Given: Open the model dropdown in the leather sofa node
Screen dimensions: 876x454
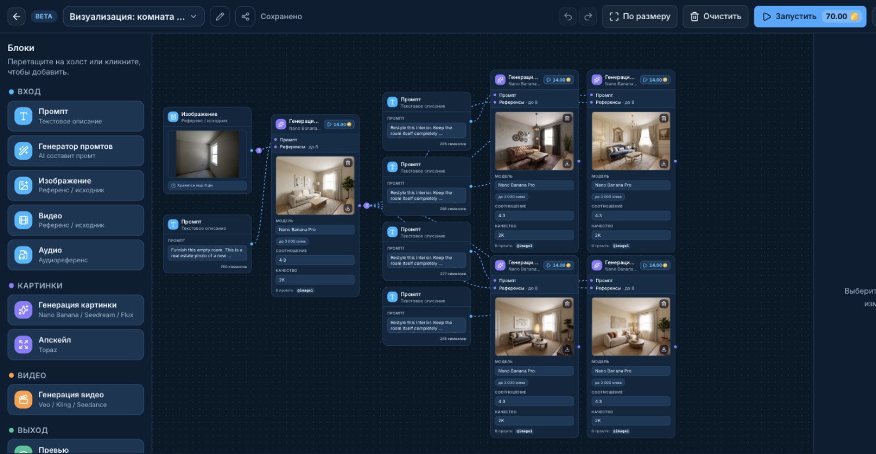Looking at the screenshot, I should coord(534,185).
